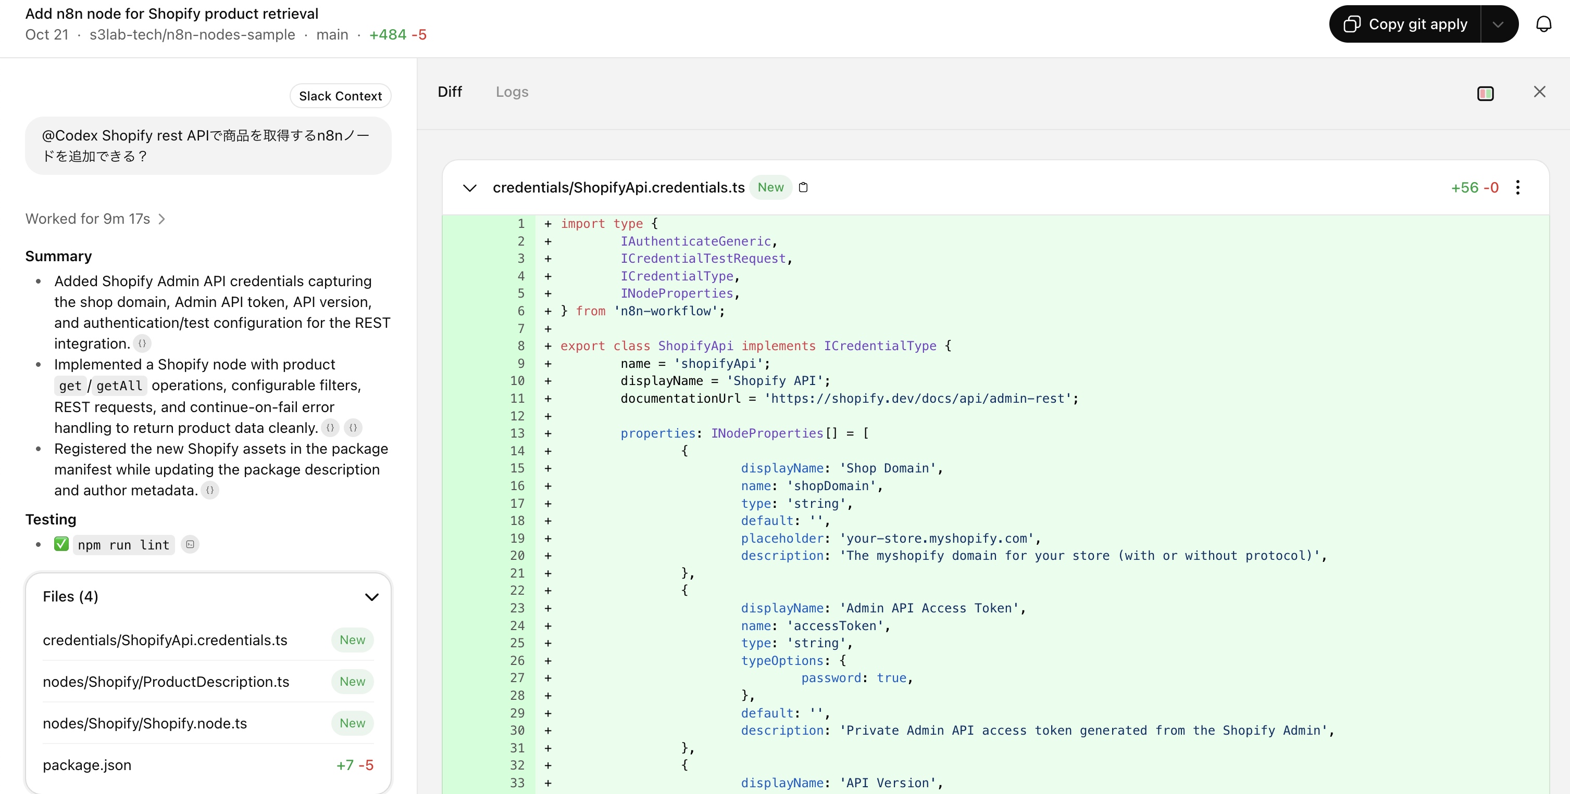The image size is (1570, 794).
Task: Switch to the Logs tab
Action: click(x=512, y=92)
